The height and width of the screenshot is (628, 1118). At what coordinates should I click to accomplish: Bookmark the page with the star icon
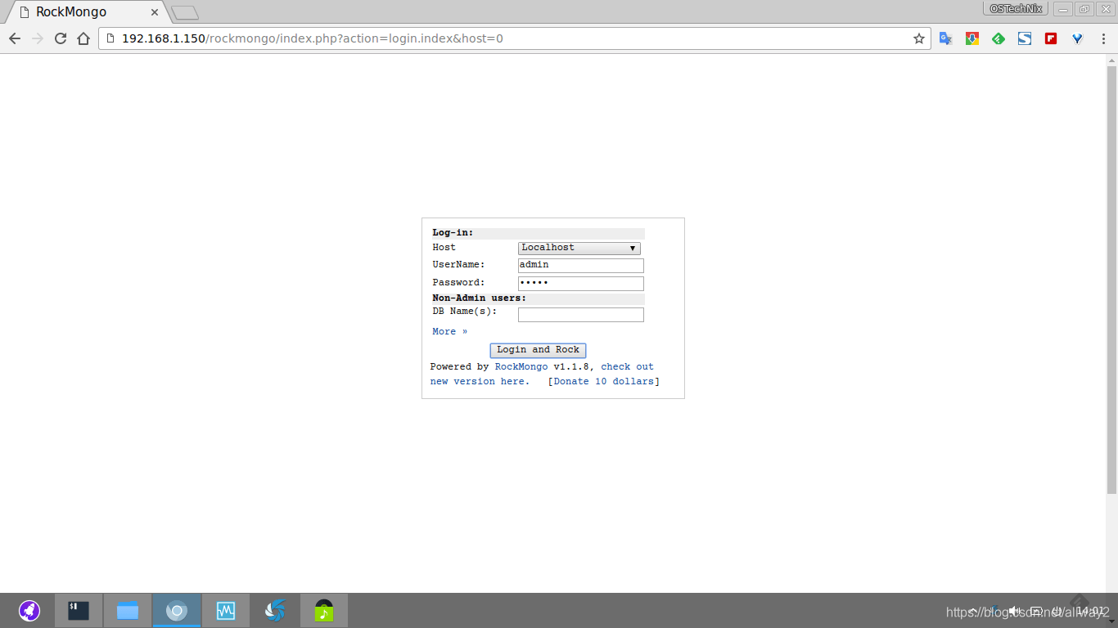point(919,38)
